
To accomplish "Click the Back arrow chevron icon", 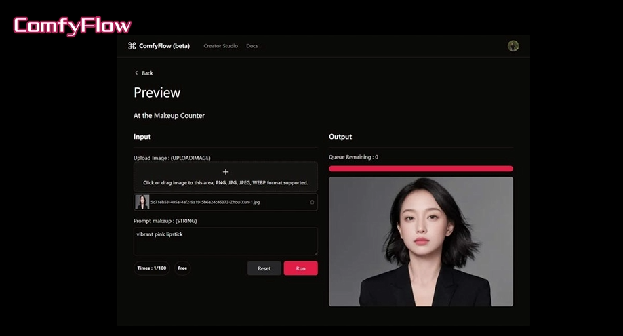I will click(136, 73).
